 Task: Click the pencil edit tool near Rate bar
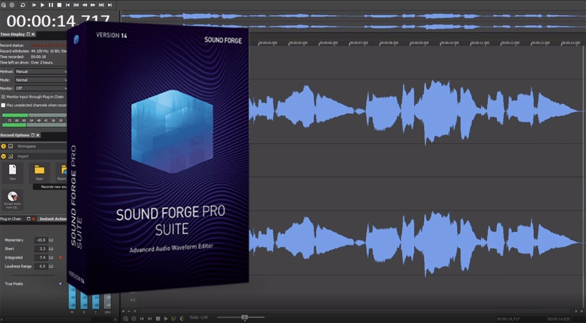coord(174,318)
